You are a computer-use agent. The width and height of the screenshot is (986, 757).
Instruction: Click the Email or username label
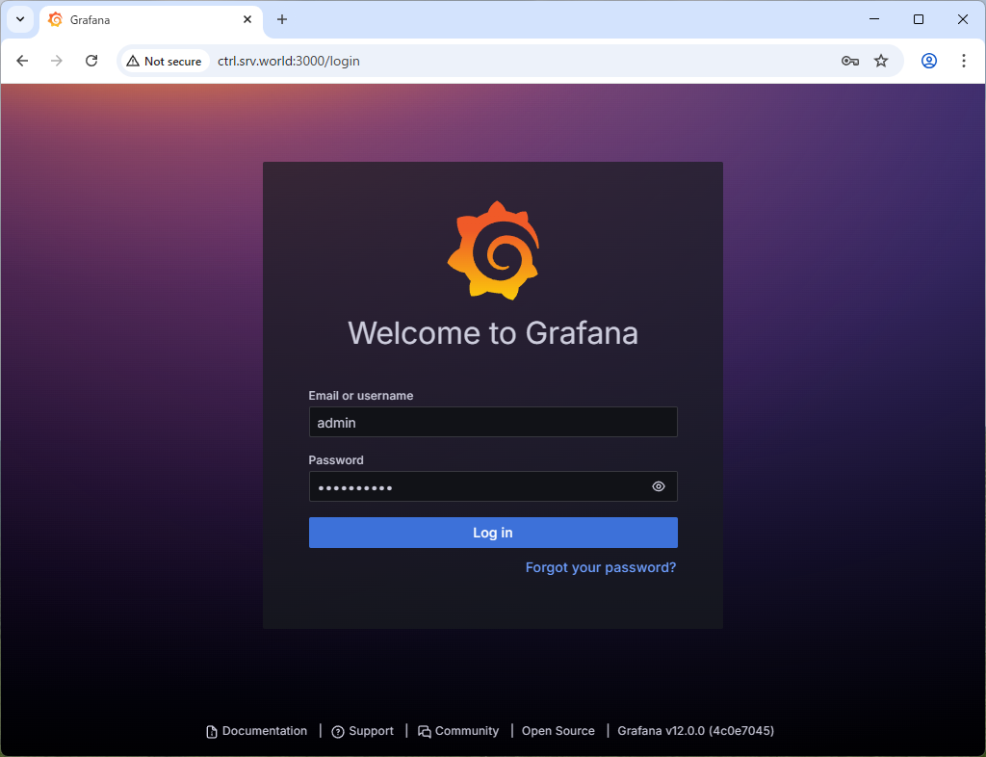pos(361,396)
